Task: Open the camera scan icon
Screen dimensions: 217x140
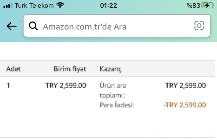Action: click(199, 26)
